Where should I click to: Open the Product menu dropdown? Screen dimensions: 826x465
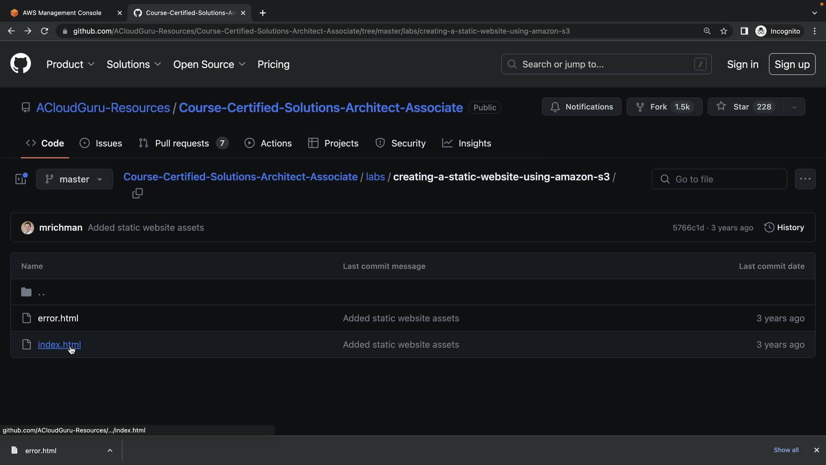(70, 64)
